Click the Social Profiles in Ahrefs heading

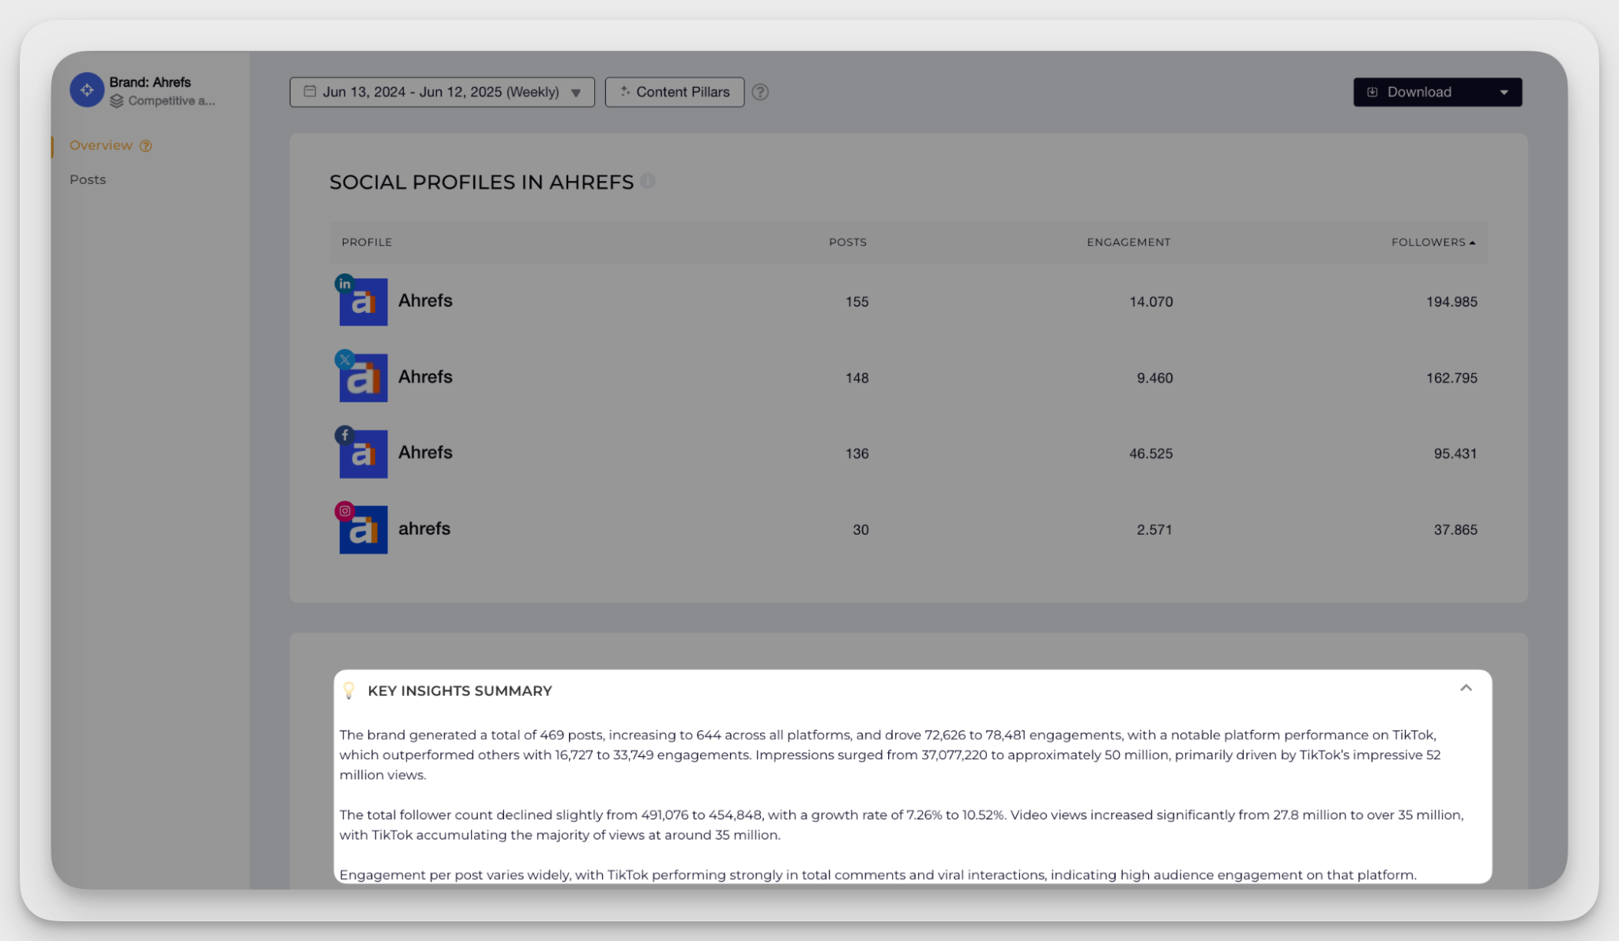point(481,183)
